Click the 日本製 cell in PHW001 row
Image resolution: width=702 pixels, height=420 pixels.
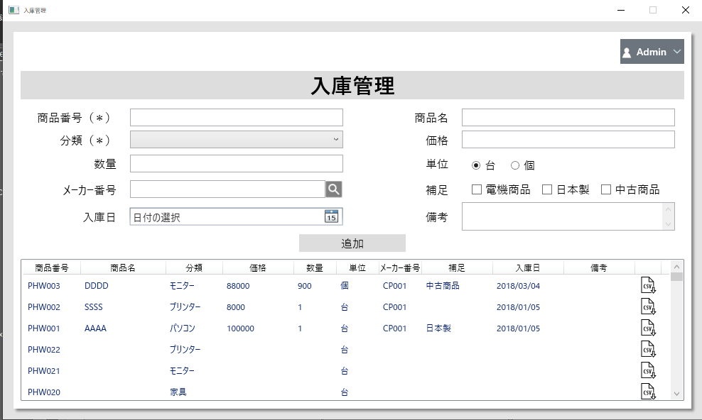tap(438, 328)
